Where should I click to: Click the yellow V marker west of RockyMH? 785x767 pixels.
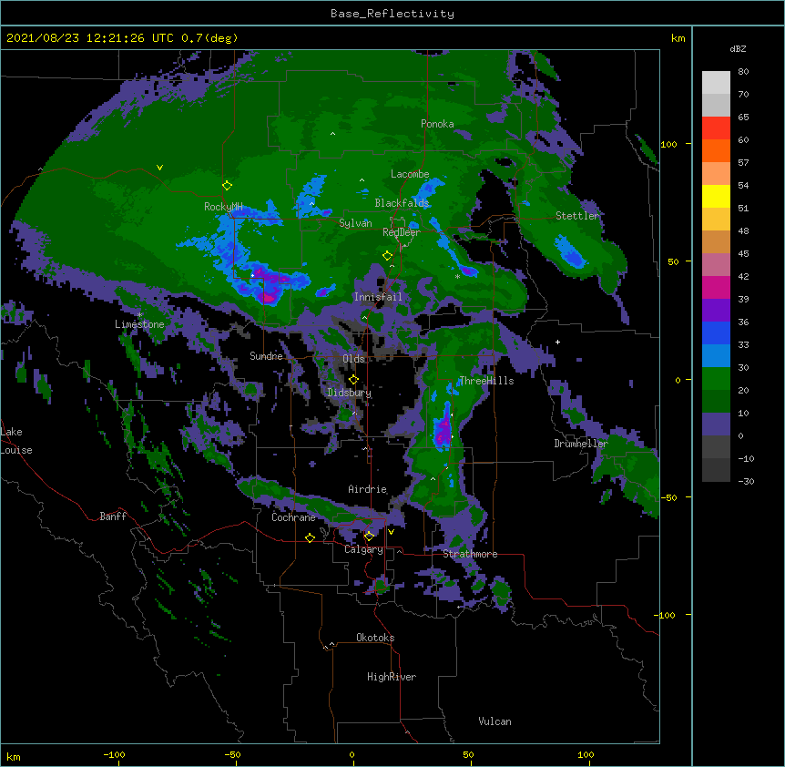click(159, 168)
